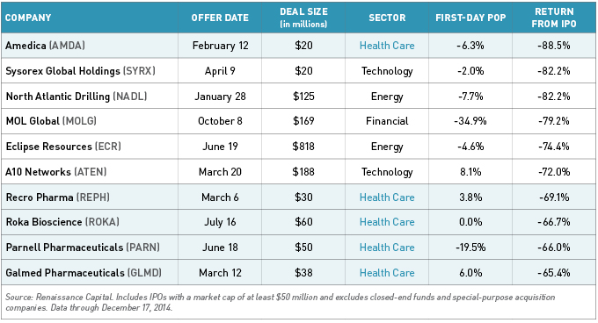Click the DEAL SIZE column header
Image resolution: width=598 pixels, height=323 pixels.
303,18
